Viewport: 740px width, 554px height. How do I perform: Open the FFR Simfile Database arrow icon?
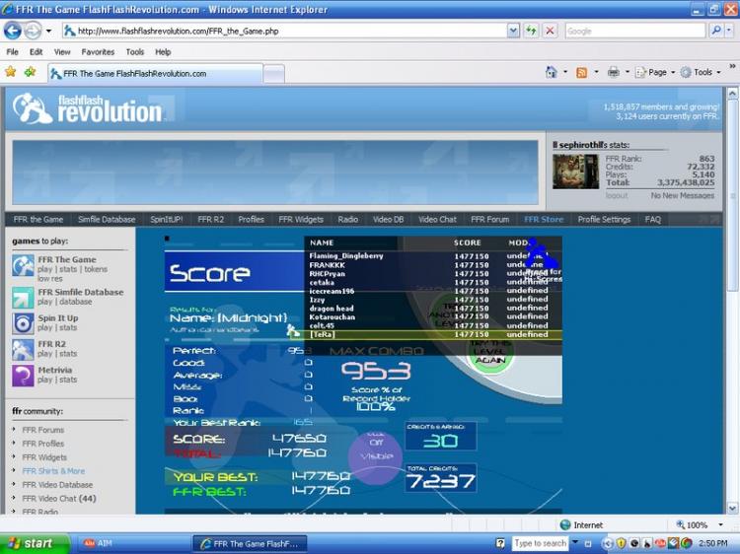(23, 298)
